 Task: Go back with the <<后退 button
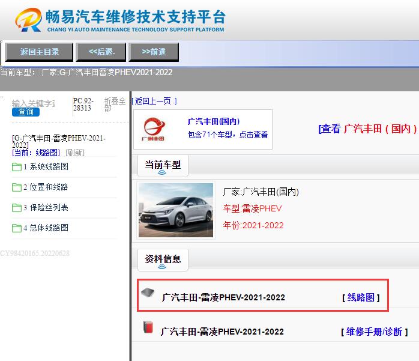point(101,52)
